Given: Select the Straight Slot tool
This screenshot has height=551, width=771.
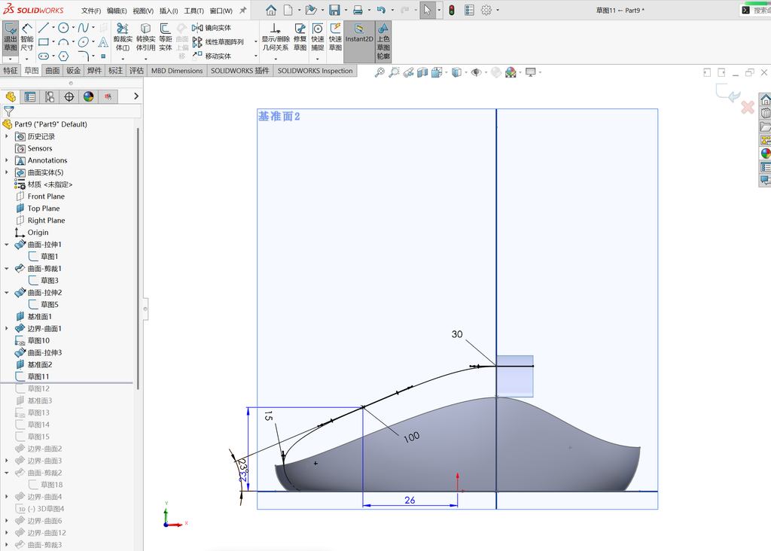Looking at the screenshot, I should coord(43,56).
